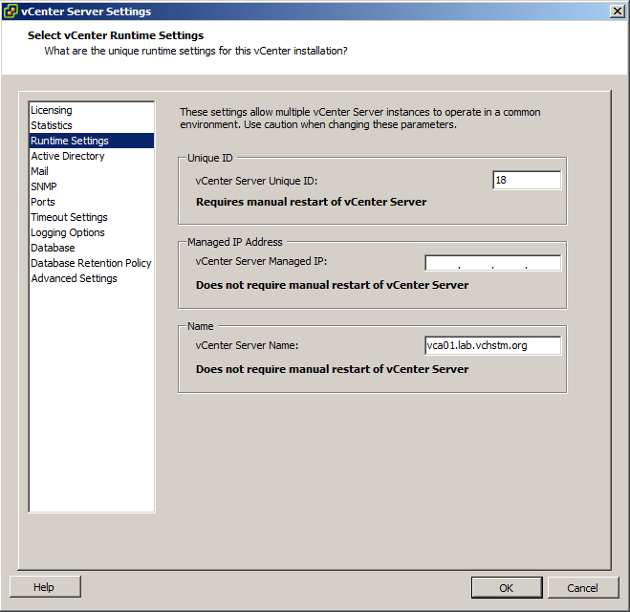Select SNMP in the settings list
This screenshot has height=612, width=630.
tap(92, 186)
